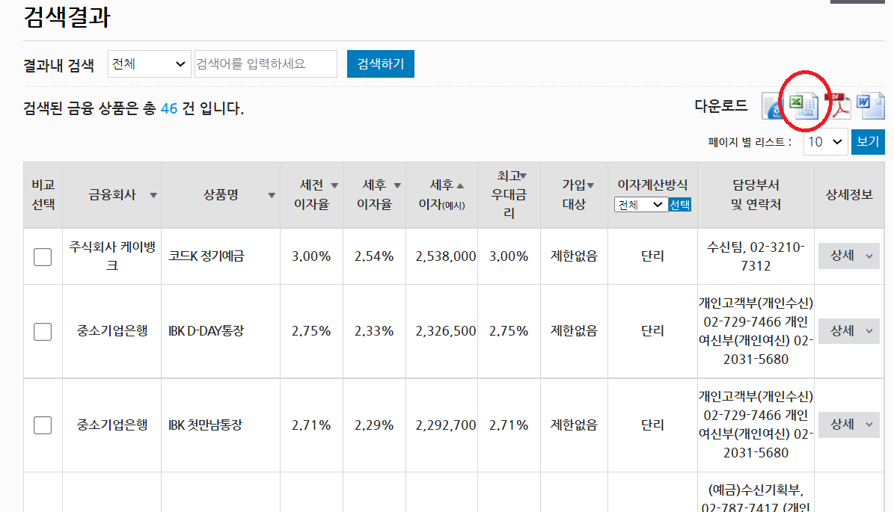Check compare box for 코드K 정기예금
This screenshot has width=894, height=512.
tap(43, 257)
